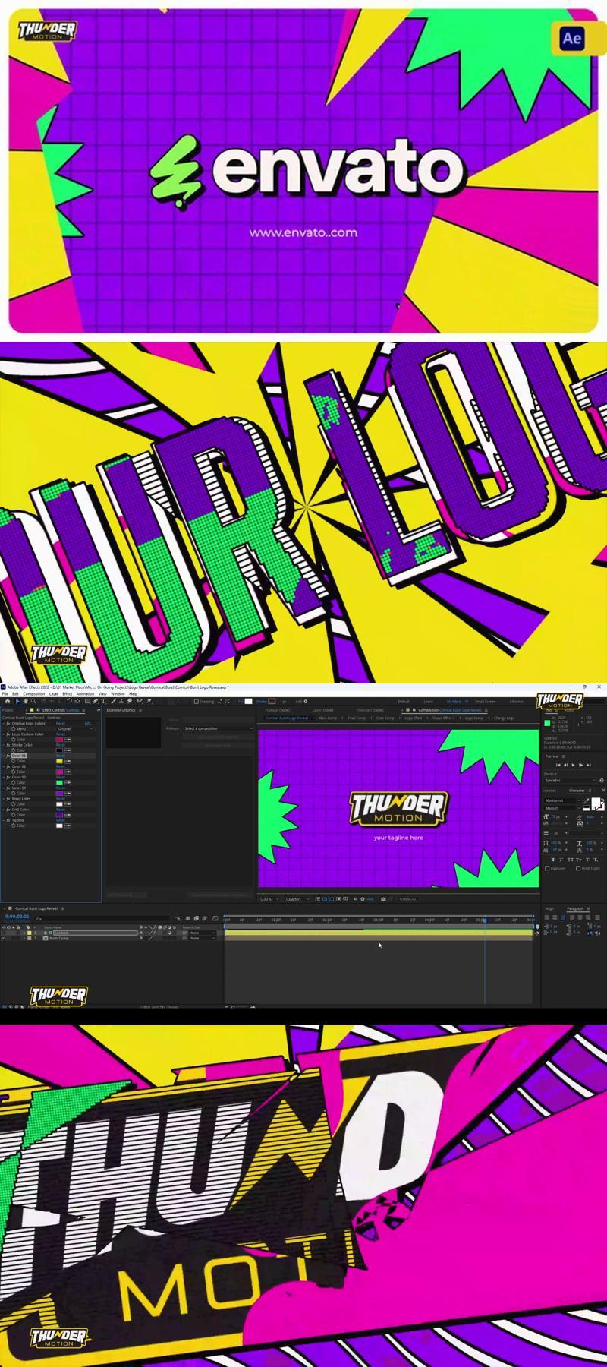This screenshot has width=607, height=1367.
Task: Click the Home icon in toolbar
Action: (x=8, y=702)
